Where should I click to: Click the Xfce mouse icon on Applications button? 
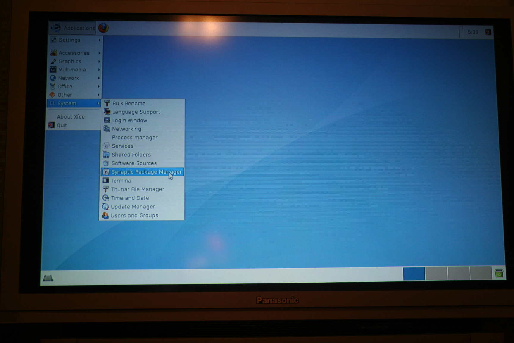(56, 28)
